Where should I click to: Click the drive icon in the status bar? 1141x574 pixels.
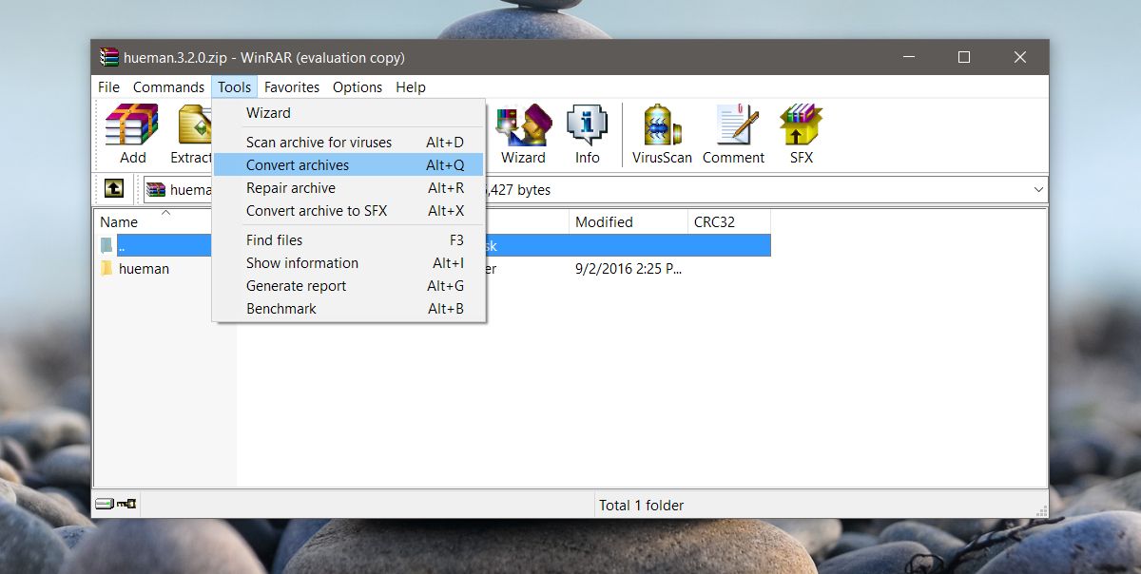point(105,505)
